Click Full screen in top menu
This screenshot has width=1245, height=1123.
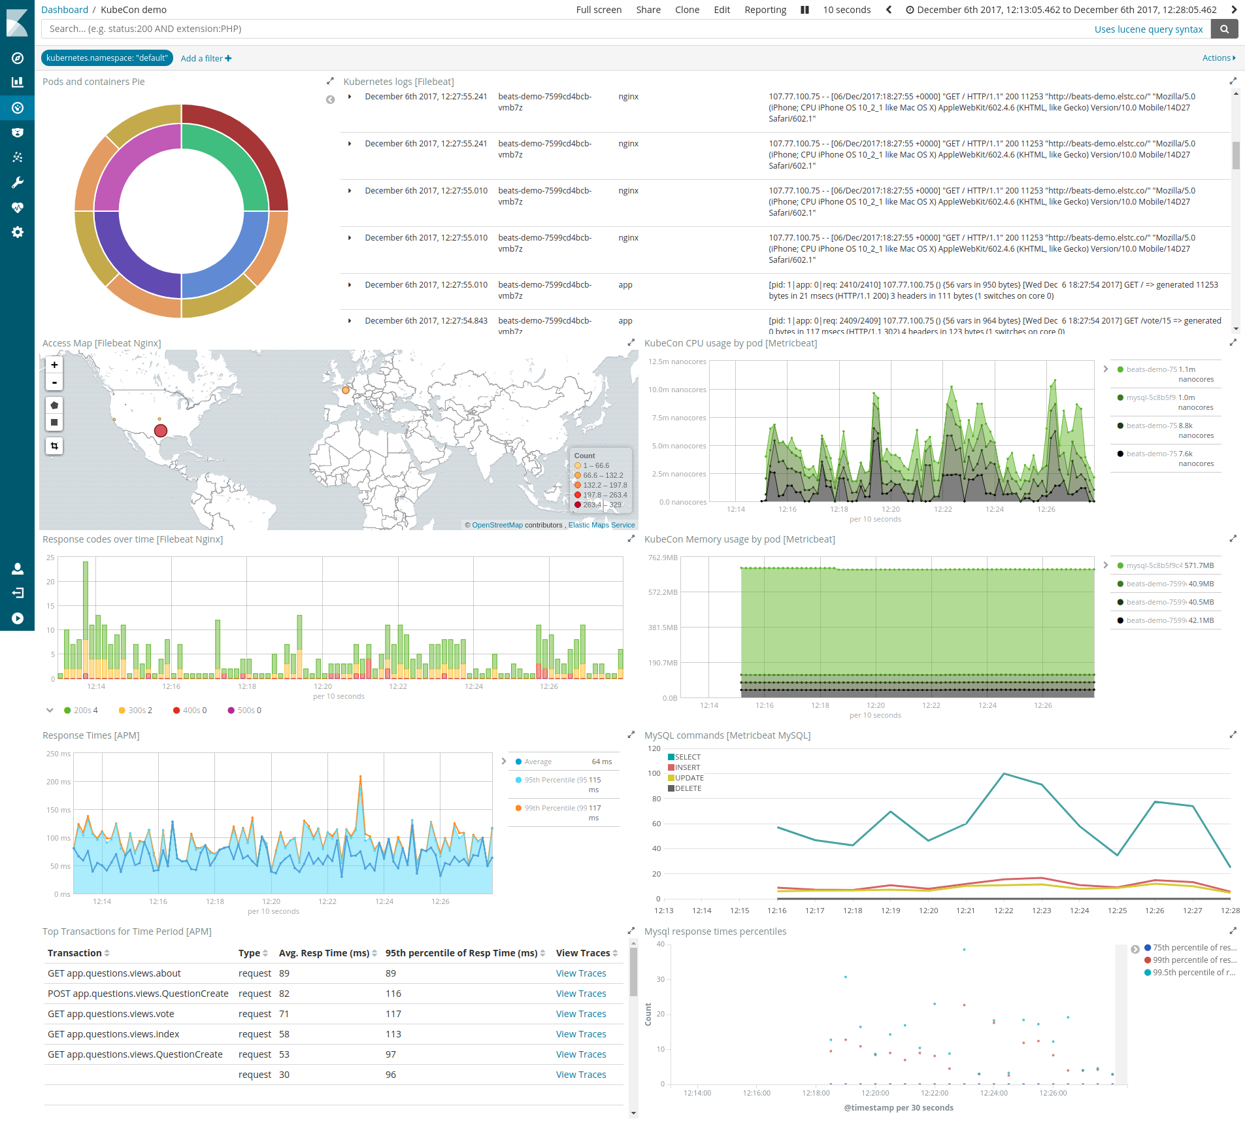[x=599, y=10]
